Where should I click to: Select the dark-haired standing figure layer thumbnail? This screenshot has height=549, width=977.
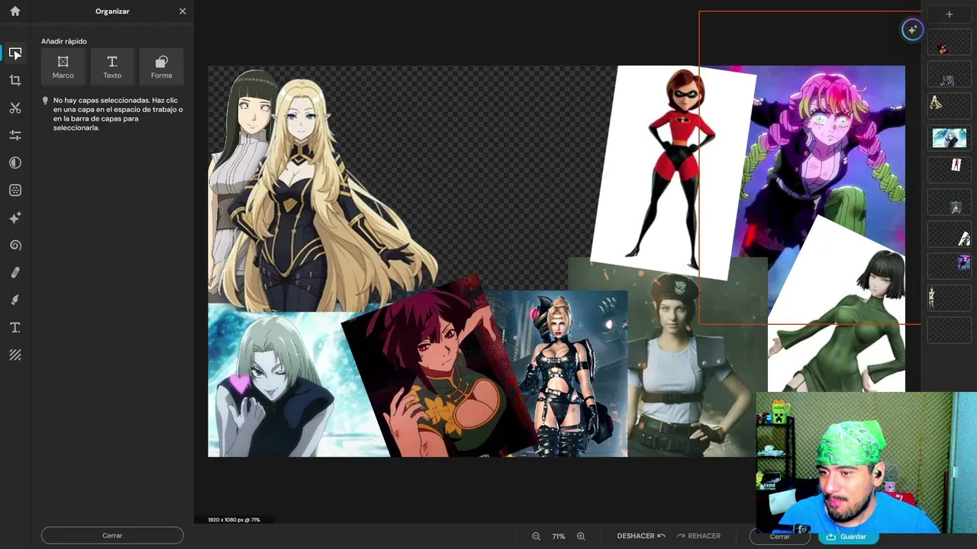click(949, 297)
